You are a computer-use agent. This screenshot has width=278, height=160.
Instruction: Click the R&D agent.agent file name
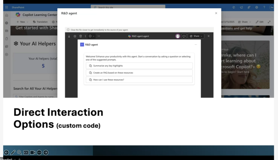click(x=140, y=36)
